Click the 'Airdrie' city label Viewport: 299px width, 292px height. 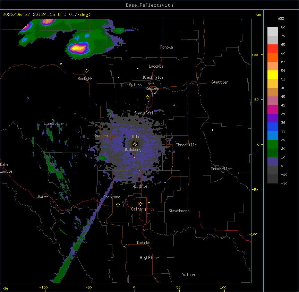(x=140, y=186)
